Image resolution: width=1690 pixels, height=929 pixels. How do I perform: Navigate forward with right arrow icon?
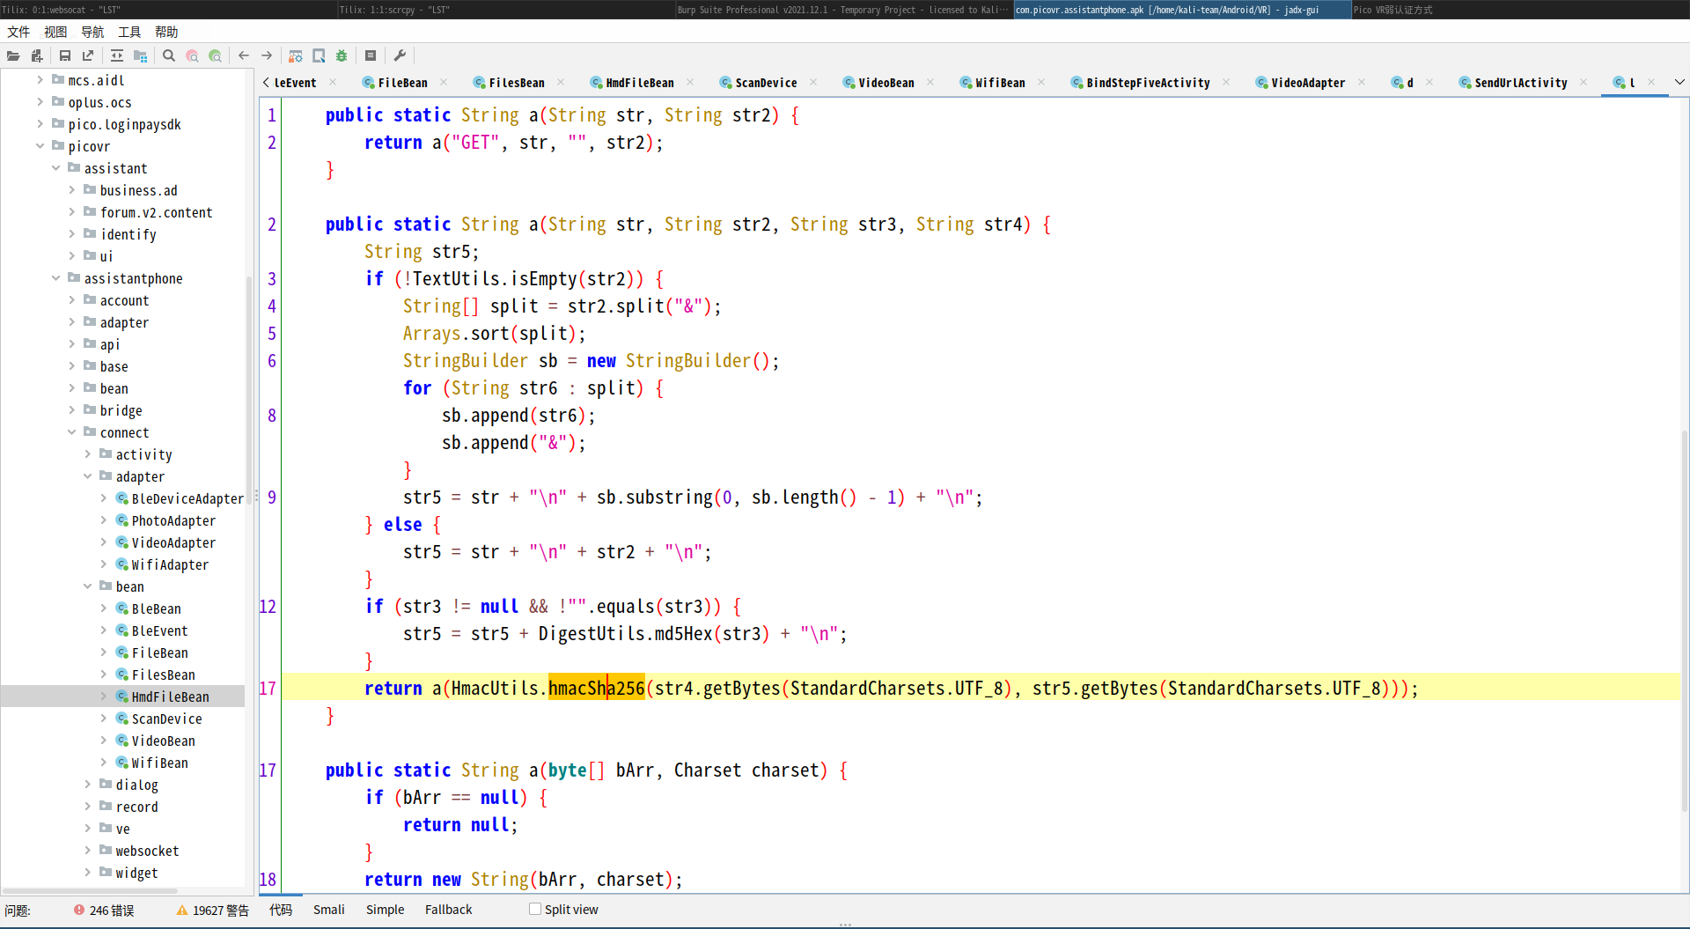(x=267, y=55)
